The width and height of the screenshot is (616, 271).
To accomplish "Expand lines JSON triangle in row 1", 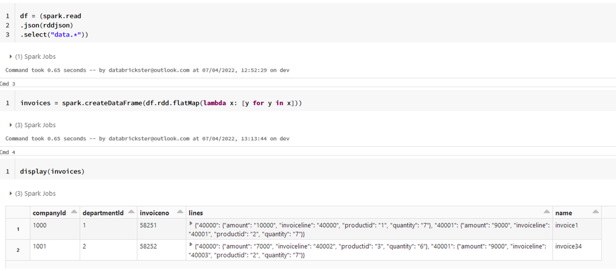I will coord(191,223).
